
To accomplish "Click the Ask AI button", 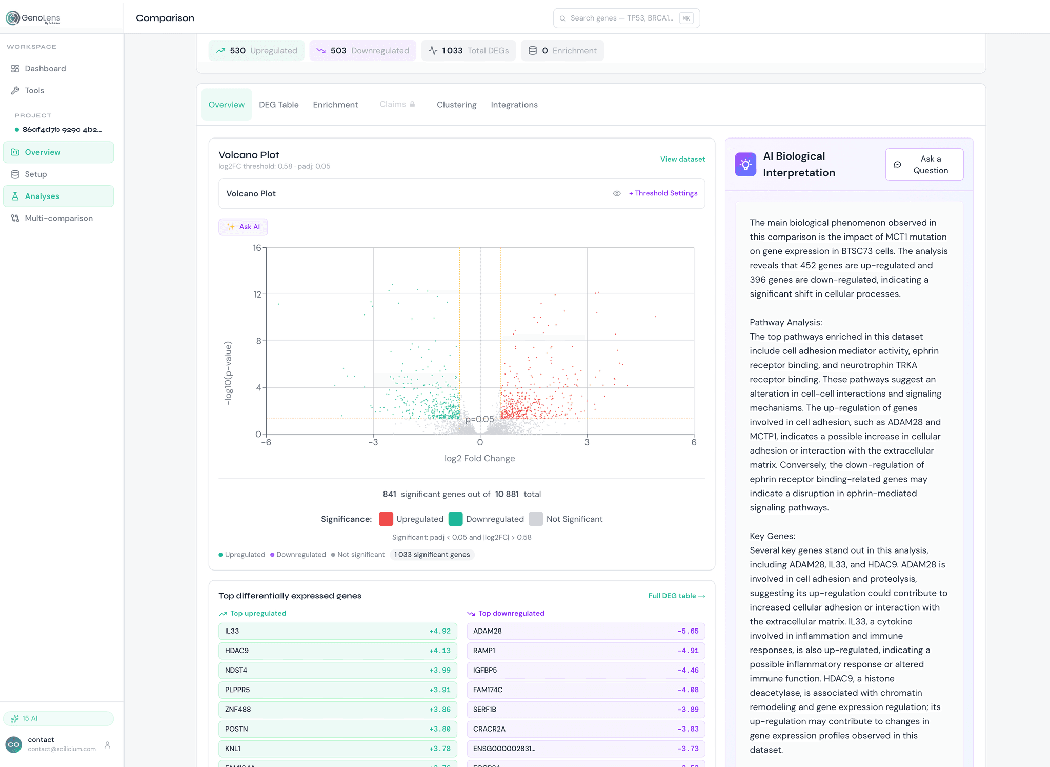I will pyautogui.click(x=243, y=227).
